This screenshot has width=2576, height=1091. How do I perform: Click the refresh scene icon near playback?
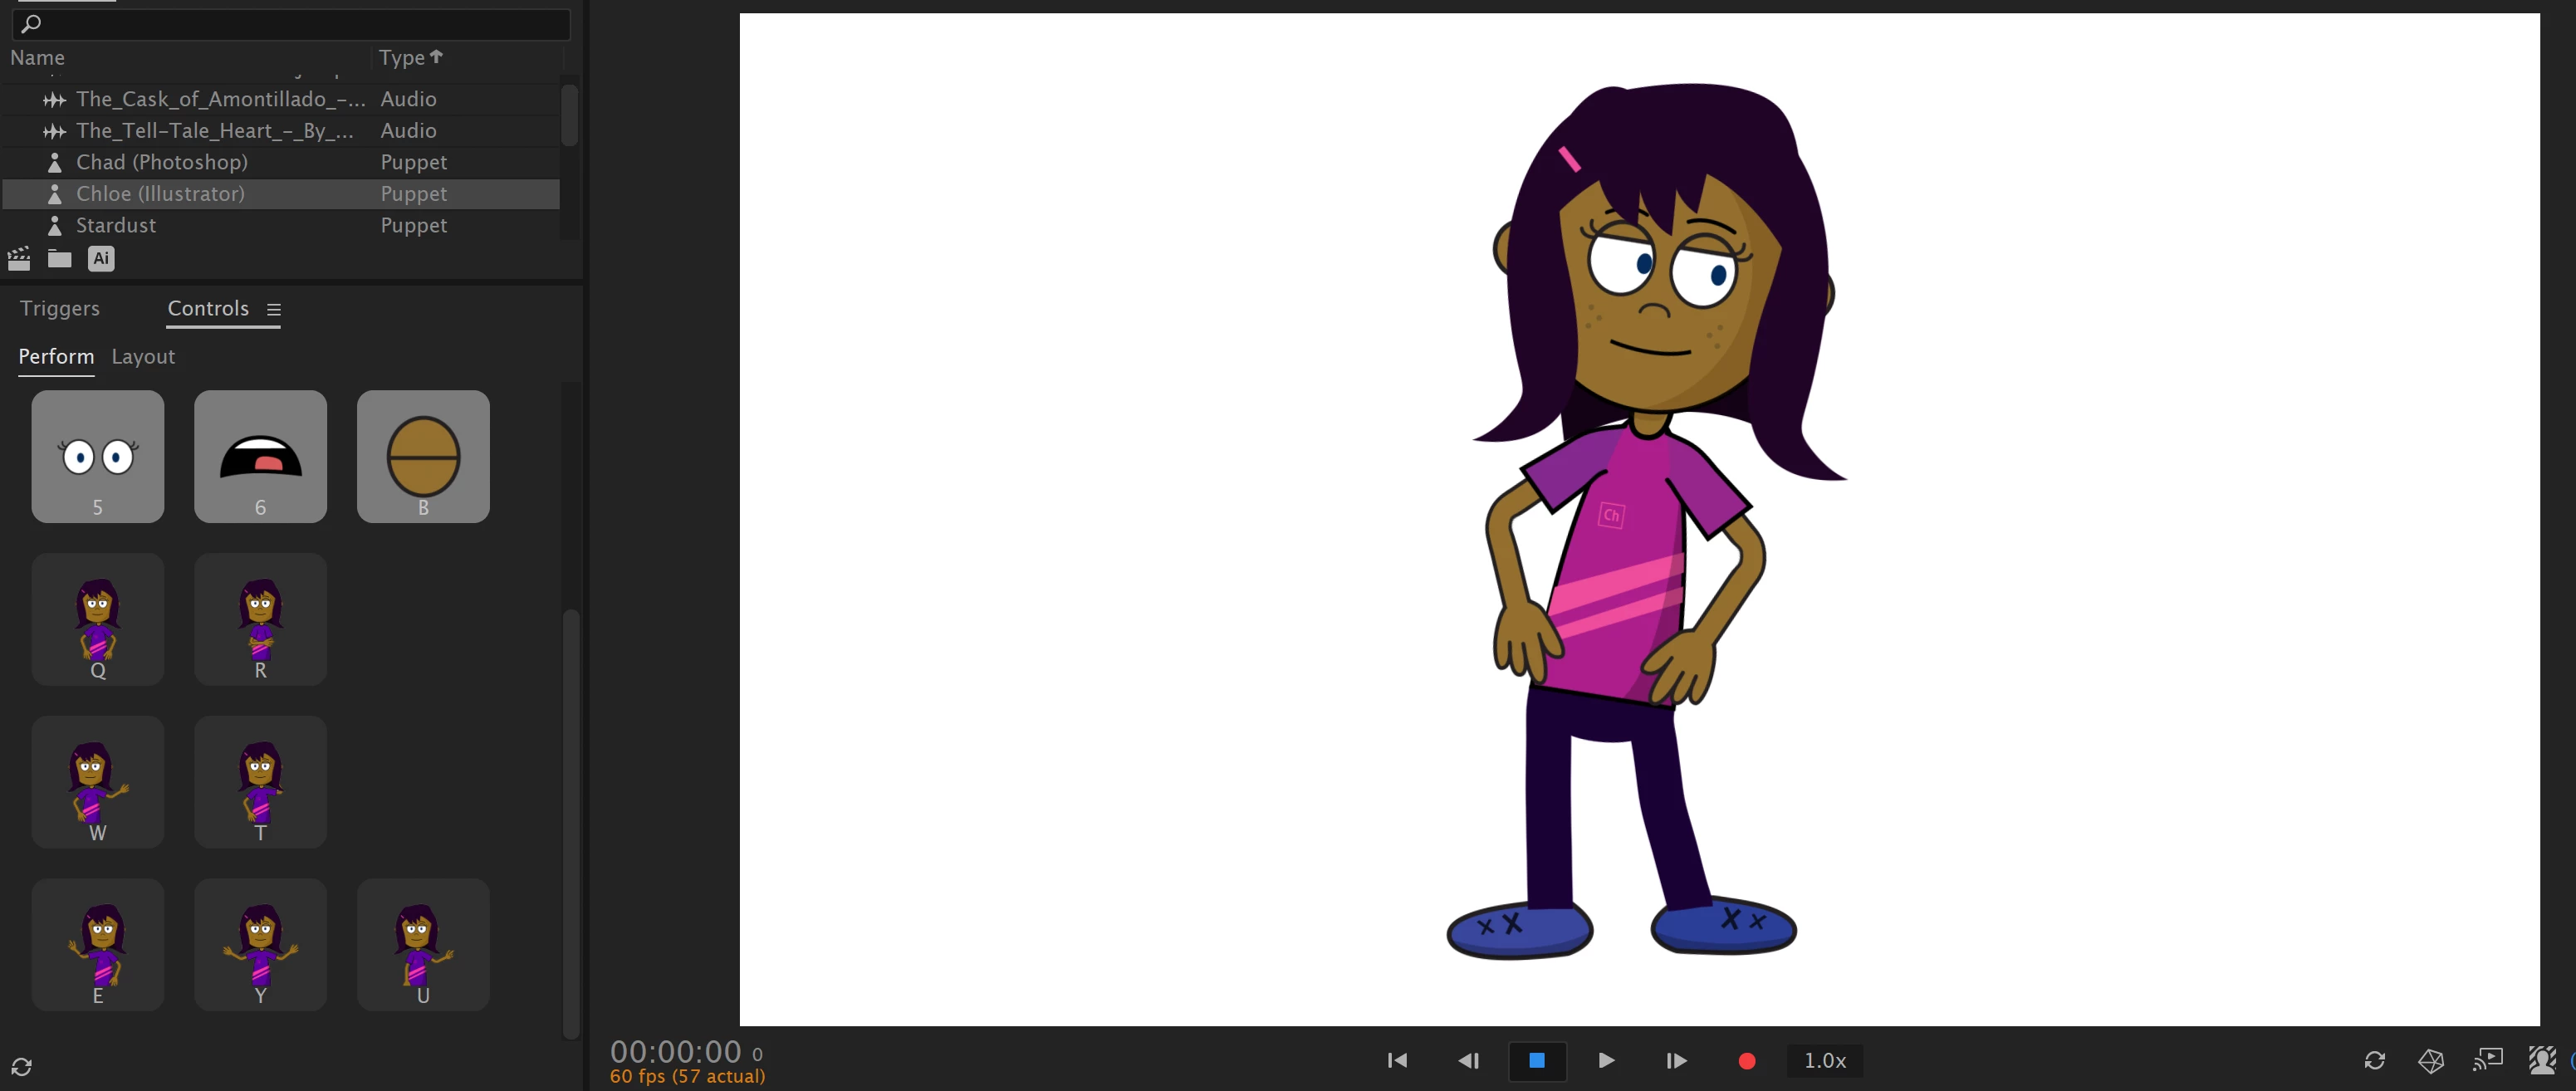2374,1060
